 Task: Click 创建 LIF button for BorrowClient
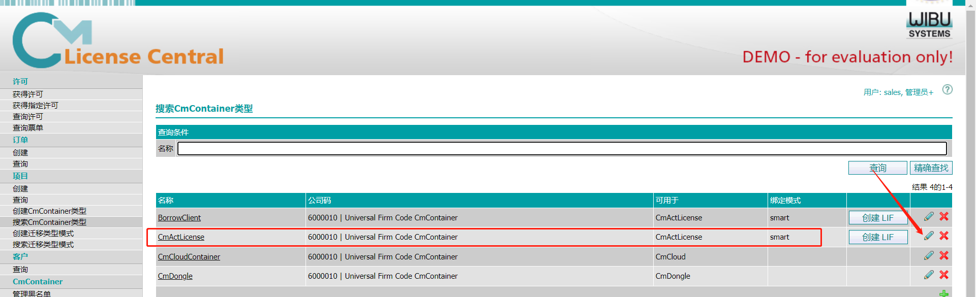tap(878, 218)
